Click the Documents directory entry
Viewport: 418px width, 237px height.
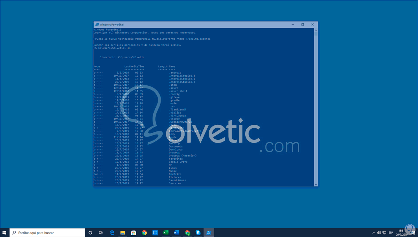(176, 146)
